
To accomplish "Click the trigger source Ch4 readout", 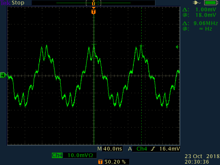I will tap(142, 149).
